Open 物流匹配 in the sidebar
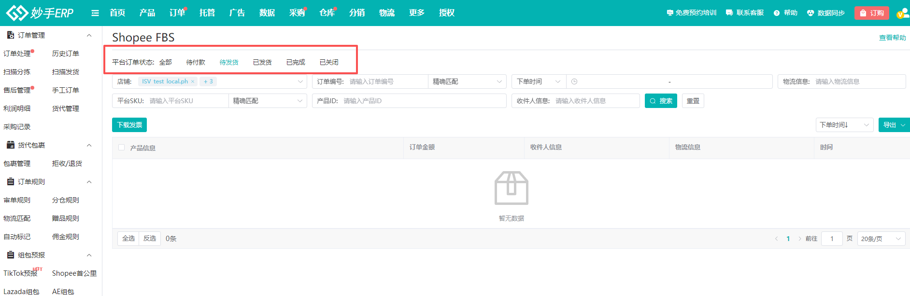Screen dimensions: 910x296 pos(17,218)
